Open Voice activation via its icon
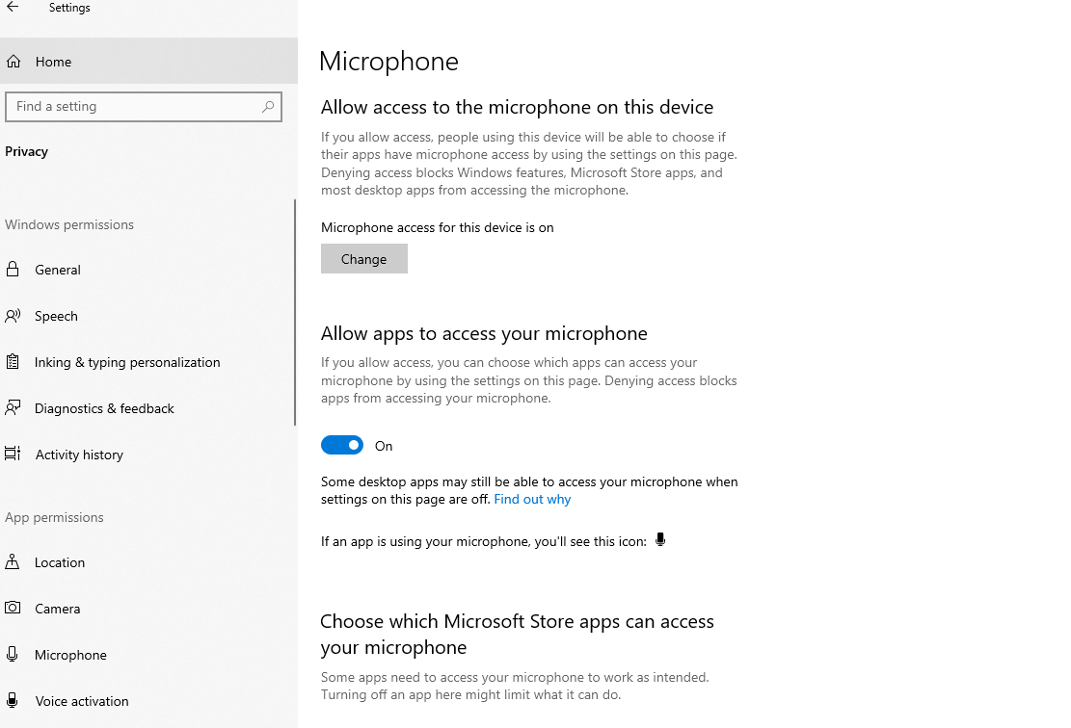This screenshot has height=728, width=1071. (13, 701)
